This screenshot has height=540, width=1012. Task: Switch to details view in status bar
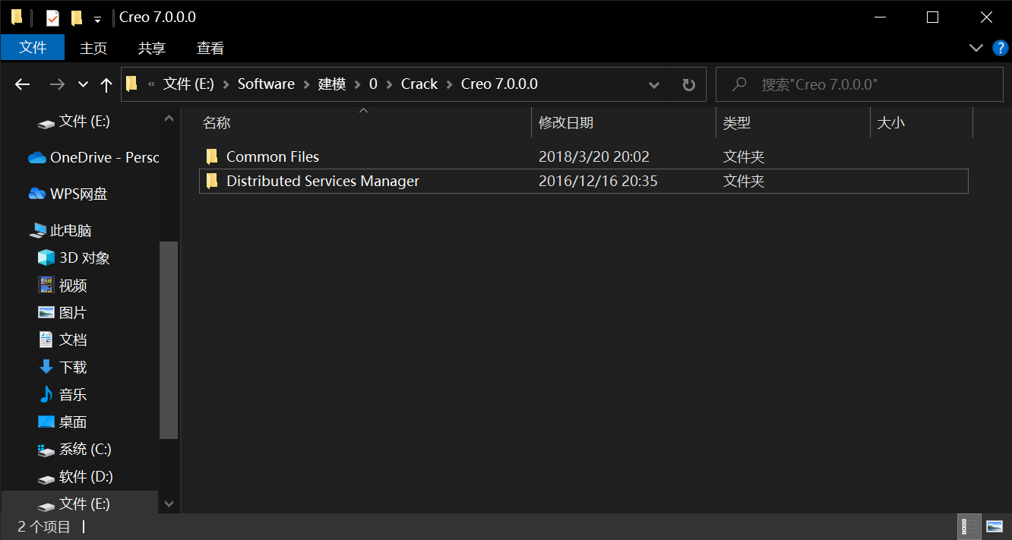(x=969, y=526)
